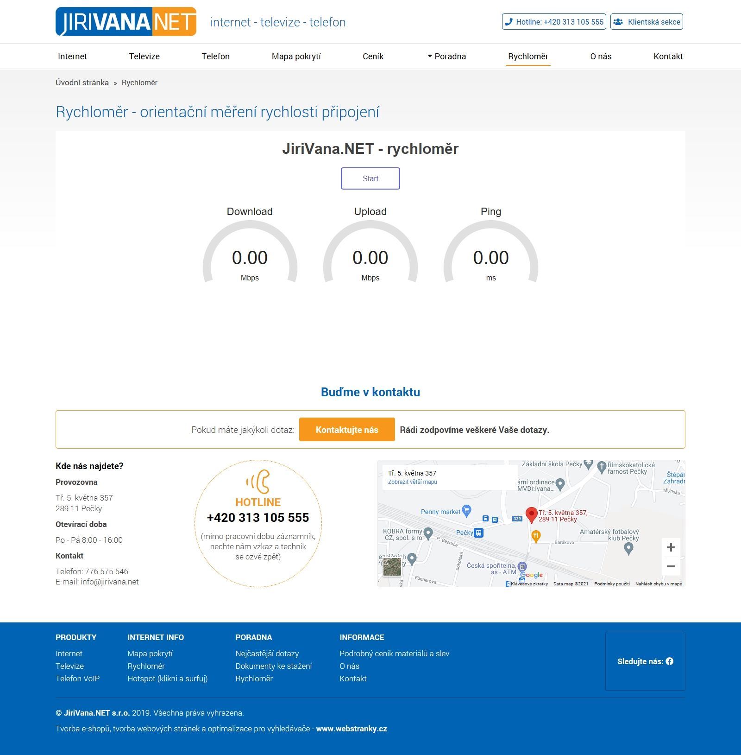Click the Amatérský fotbalový klub marker
This screenshot has height=755, width=741.
628,549
